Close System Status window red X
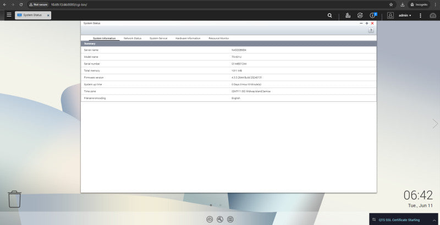The width and height of the screenshot is (440, 225). pyautogui.click(x=372, y=23)
